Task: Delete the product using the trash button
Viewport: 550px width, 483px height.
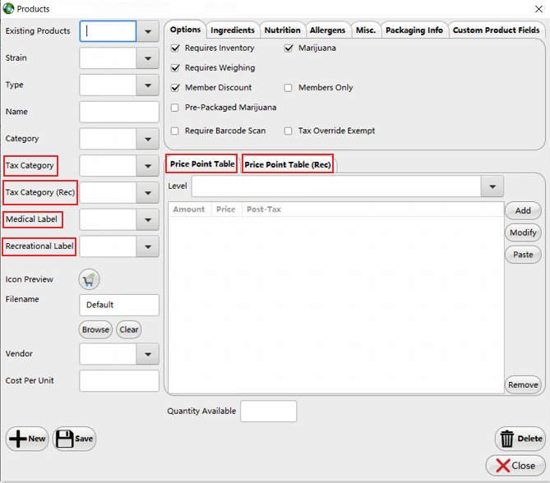Action: click(520, 439)
